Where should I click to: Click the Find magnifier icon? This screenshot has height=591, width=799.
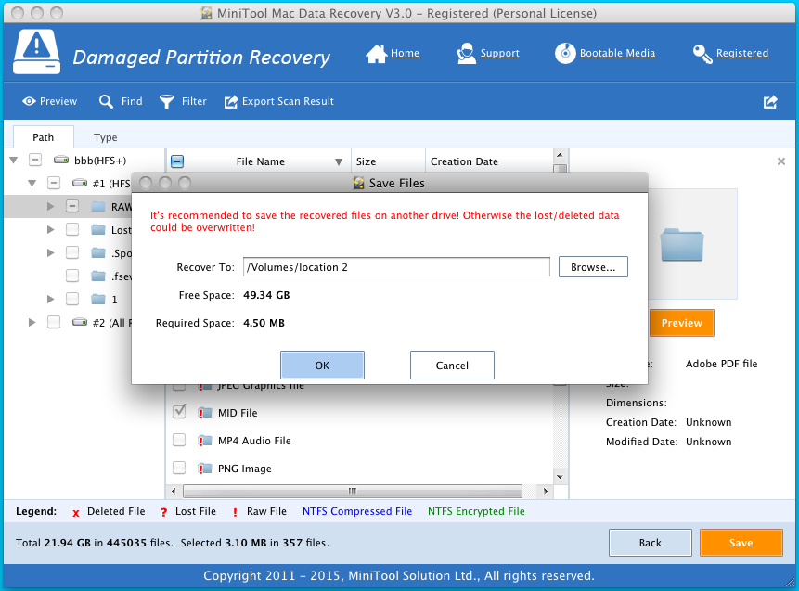(x=106, y=101)
